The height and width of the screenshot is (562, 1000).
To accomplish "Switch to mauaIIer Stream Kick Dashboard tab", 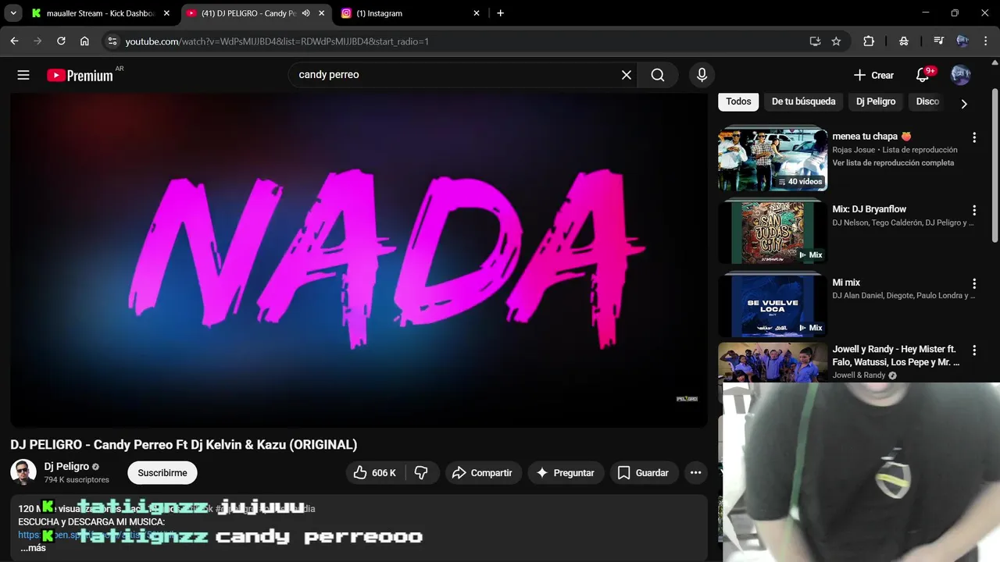I will (x=99, y=13).
